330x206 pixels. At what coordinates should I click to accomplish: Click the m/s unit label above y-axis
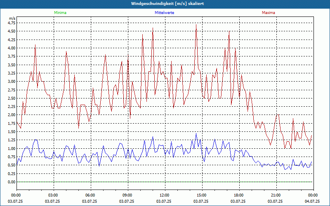12,19
